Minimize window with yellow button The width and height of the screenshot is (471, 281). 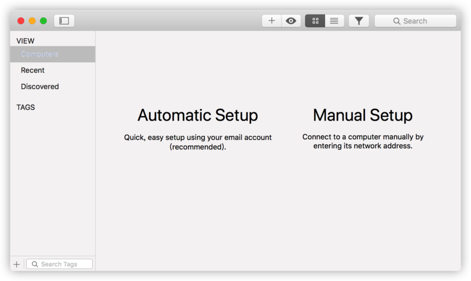point(32,21)
